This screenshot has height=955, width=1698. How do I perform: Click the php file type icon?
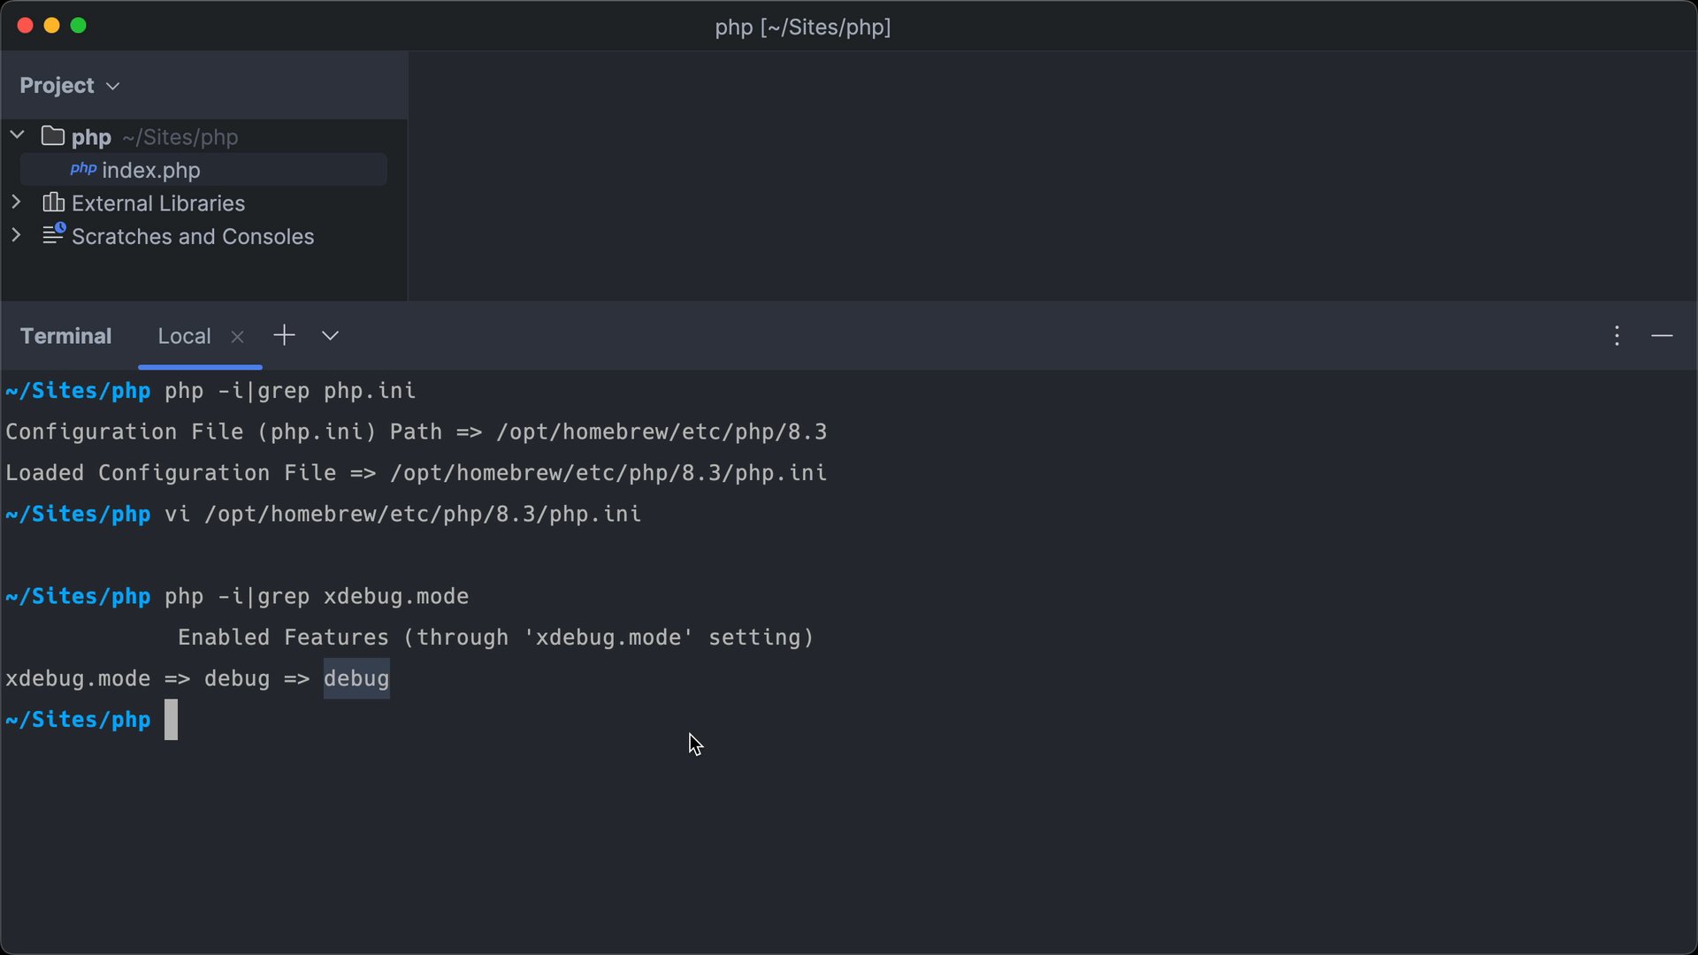83,169
